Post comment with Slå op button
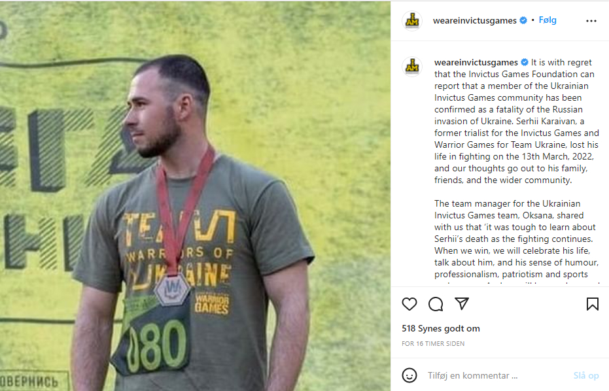The height and width of the screenshot is (391, 609). [x=586, y=375]
